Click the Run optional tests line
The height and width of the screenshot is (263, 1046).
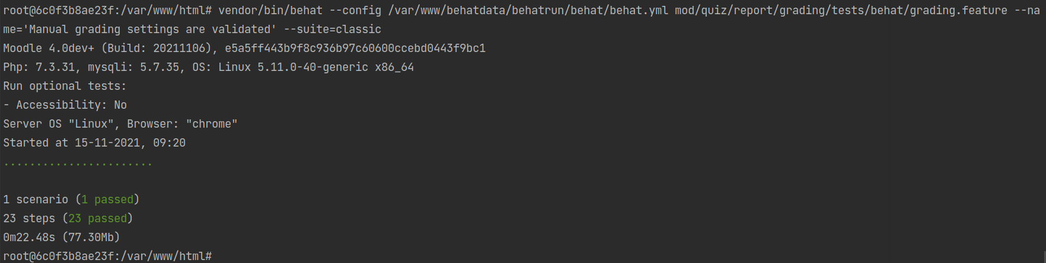pos(65,86)
